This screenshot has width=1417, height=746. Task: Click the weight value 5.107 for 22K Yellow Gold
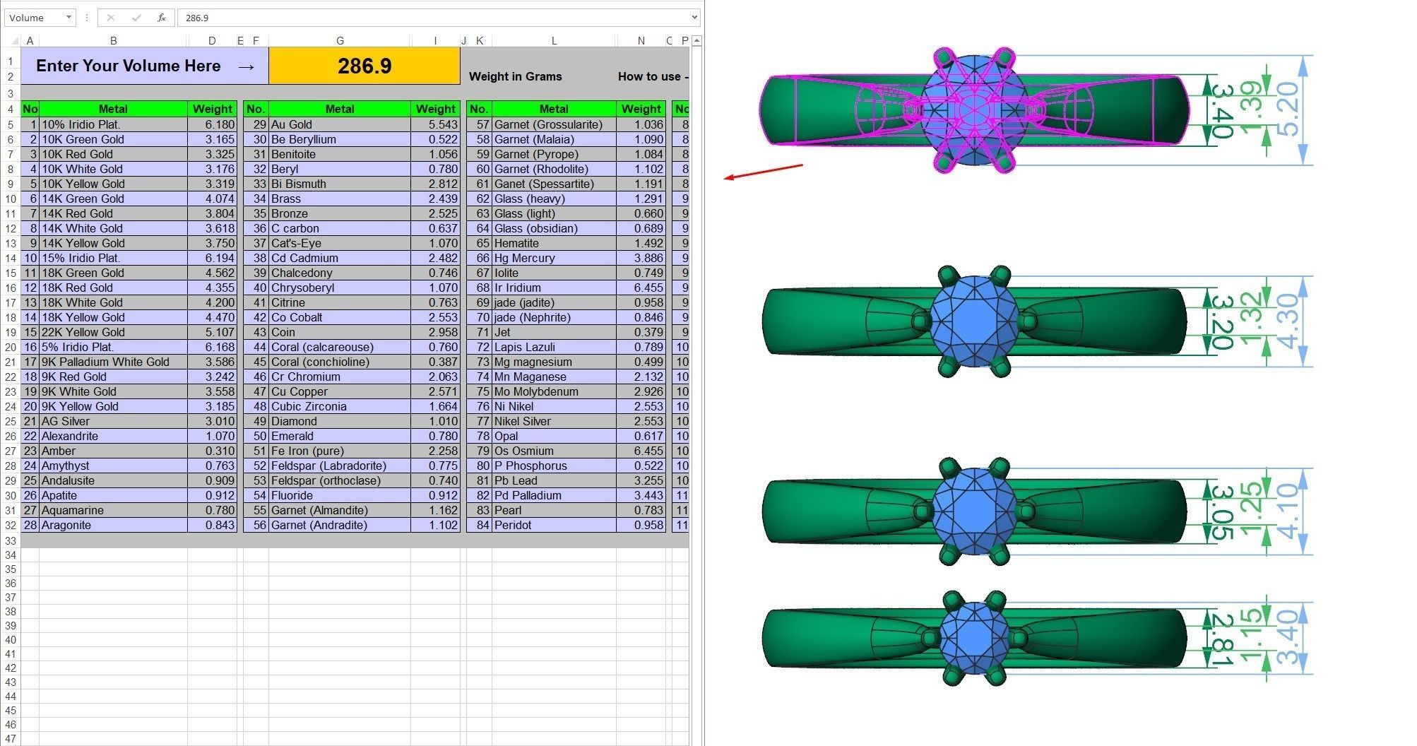tap(212, 332)
